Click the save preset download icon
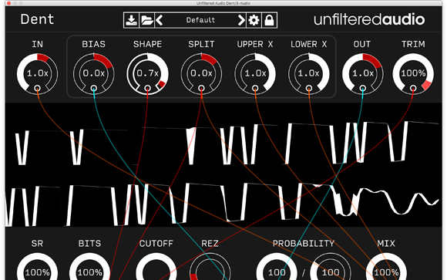 point(131,20)
